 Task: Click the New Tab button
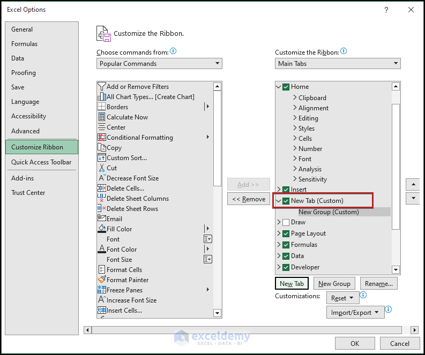coord(292,283)
